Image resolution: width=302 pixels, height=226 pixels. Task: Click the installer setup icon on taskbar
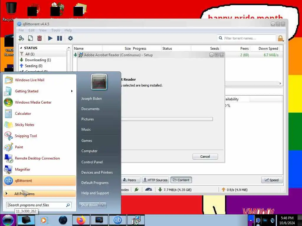(136, 220)
